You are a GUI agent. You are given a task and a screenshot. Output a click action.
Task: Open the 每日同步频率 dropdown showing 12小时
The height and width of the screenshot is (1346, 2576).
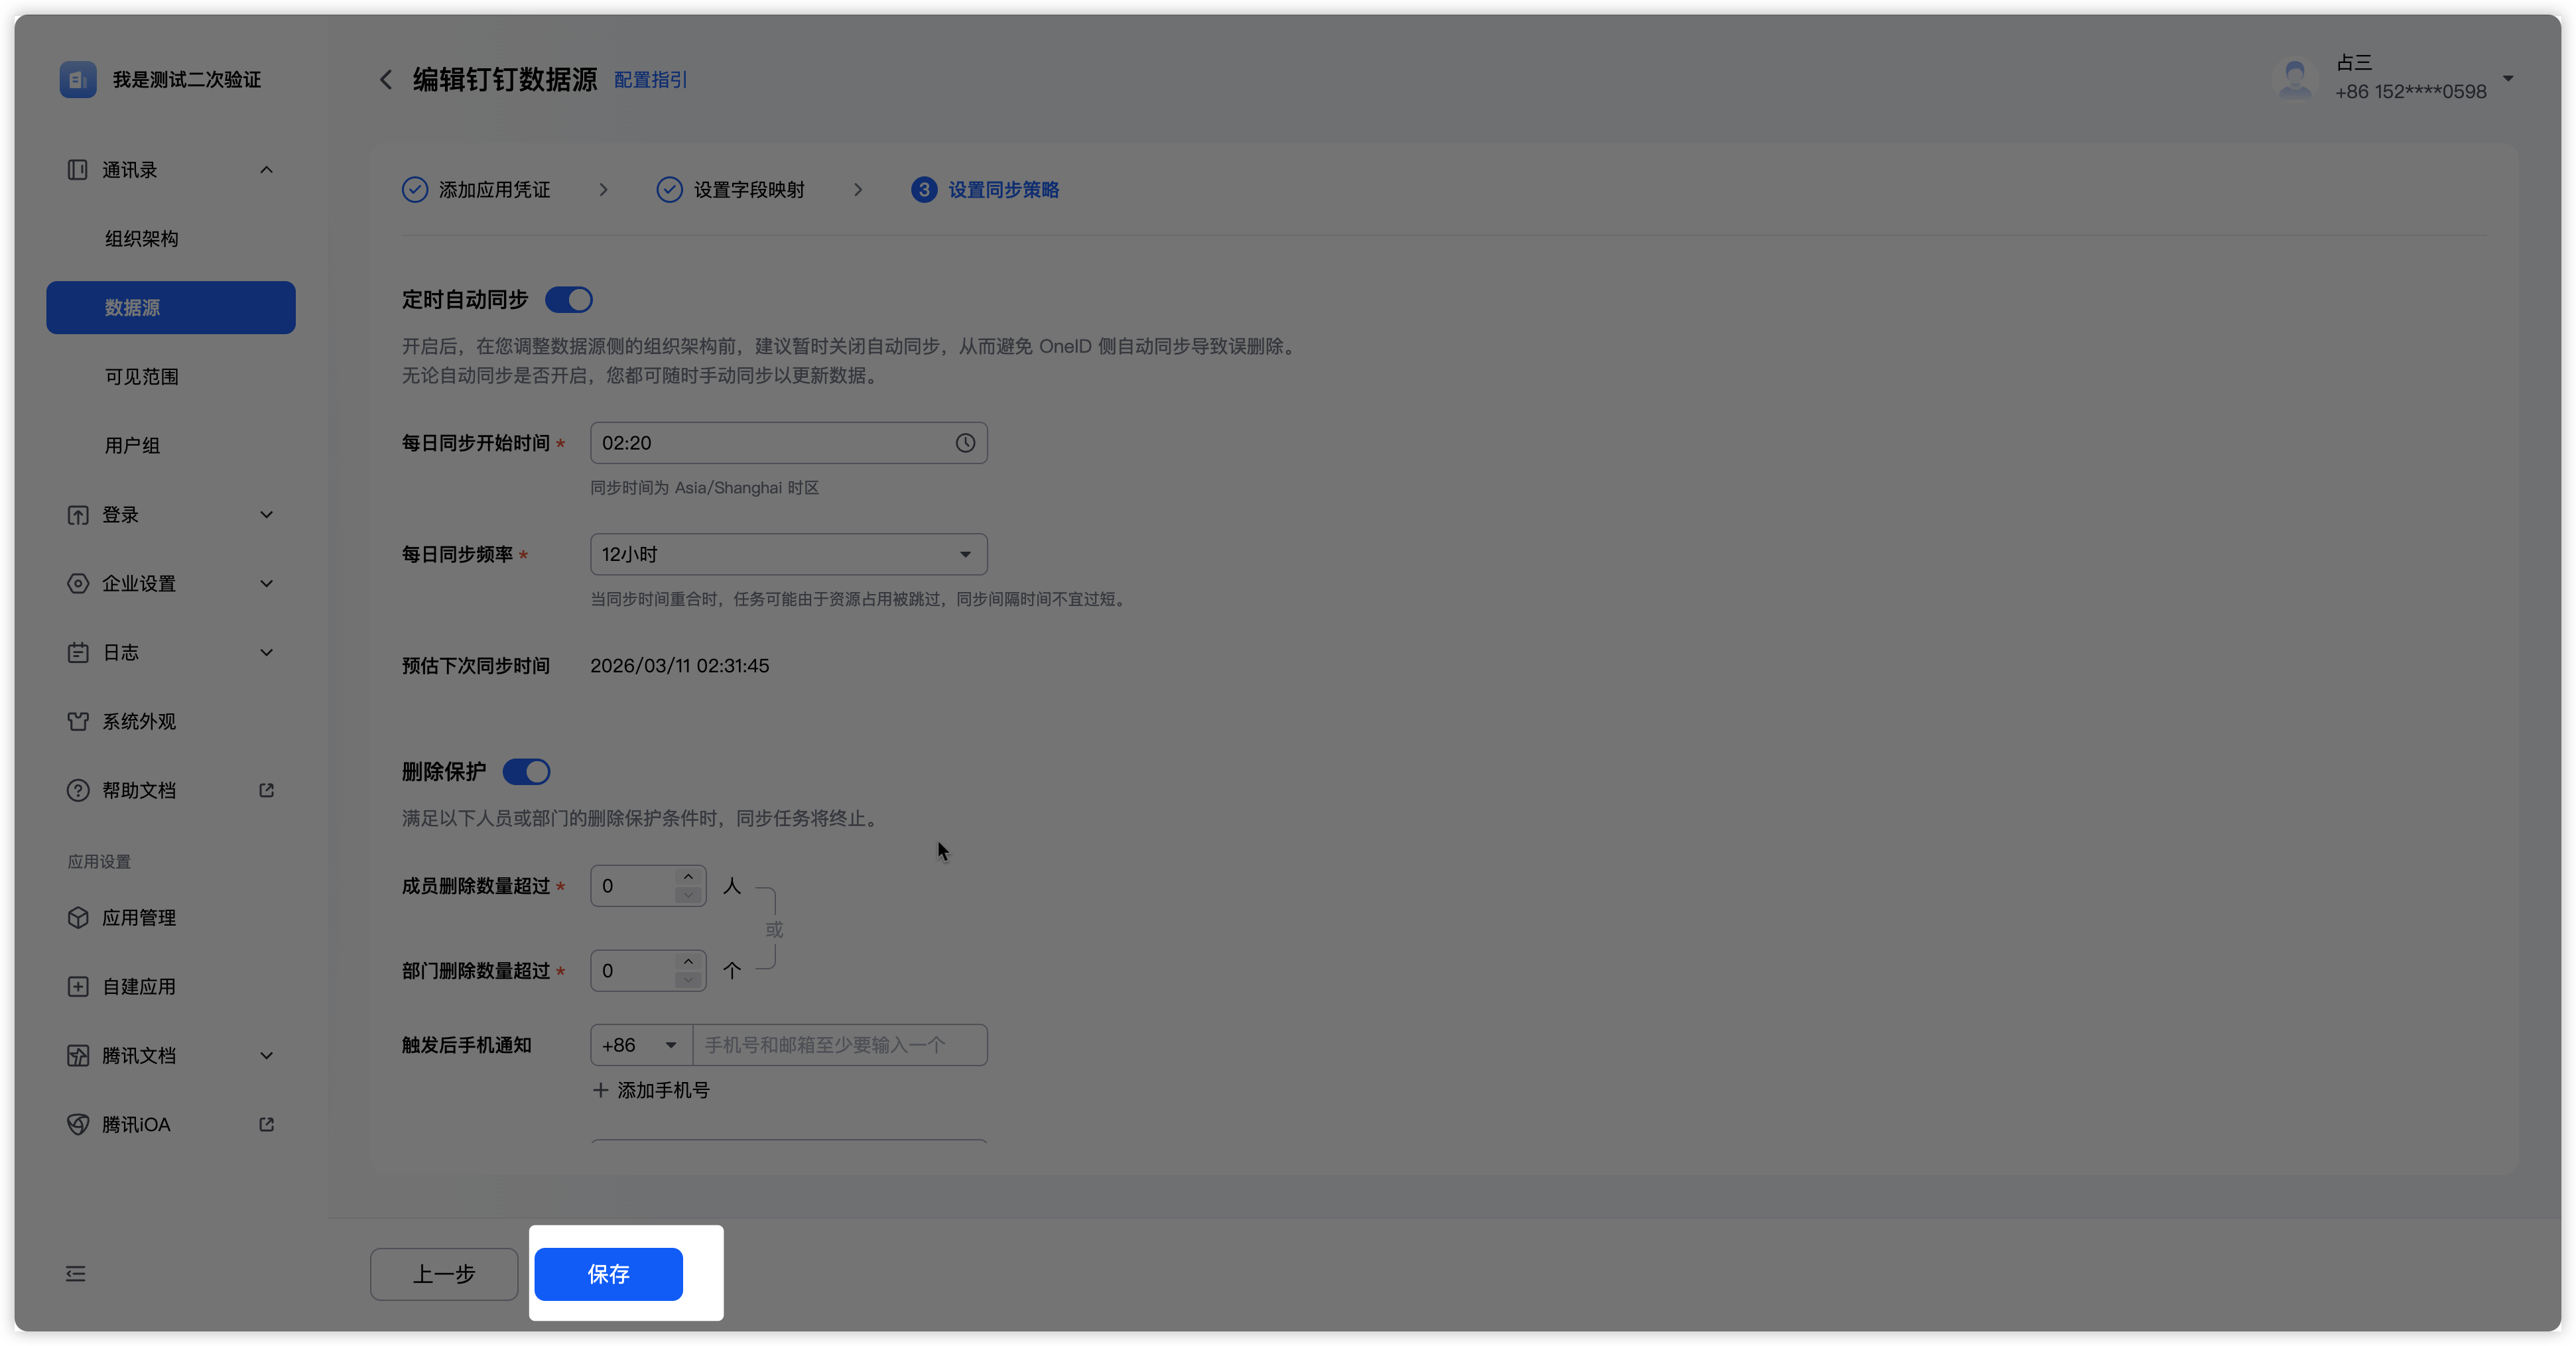pyautogui.click(x=788, y=554)
